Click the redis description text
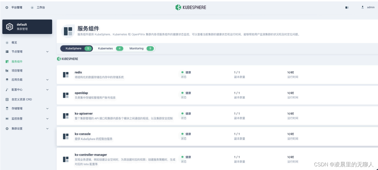Screen dimensions: 378x170 point(99,77)
